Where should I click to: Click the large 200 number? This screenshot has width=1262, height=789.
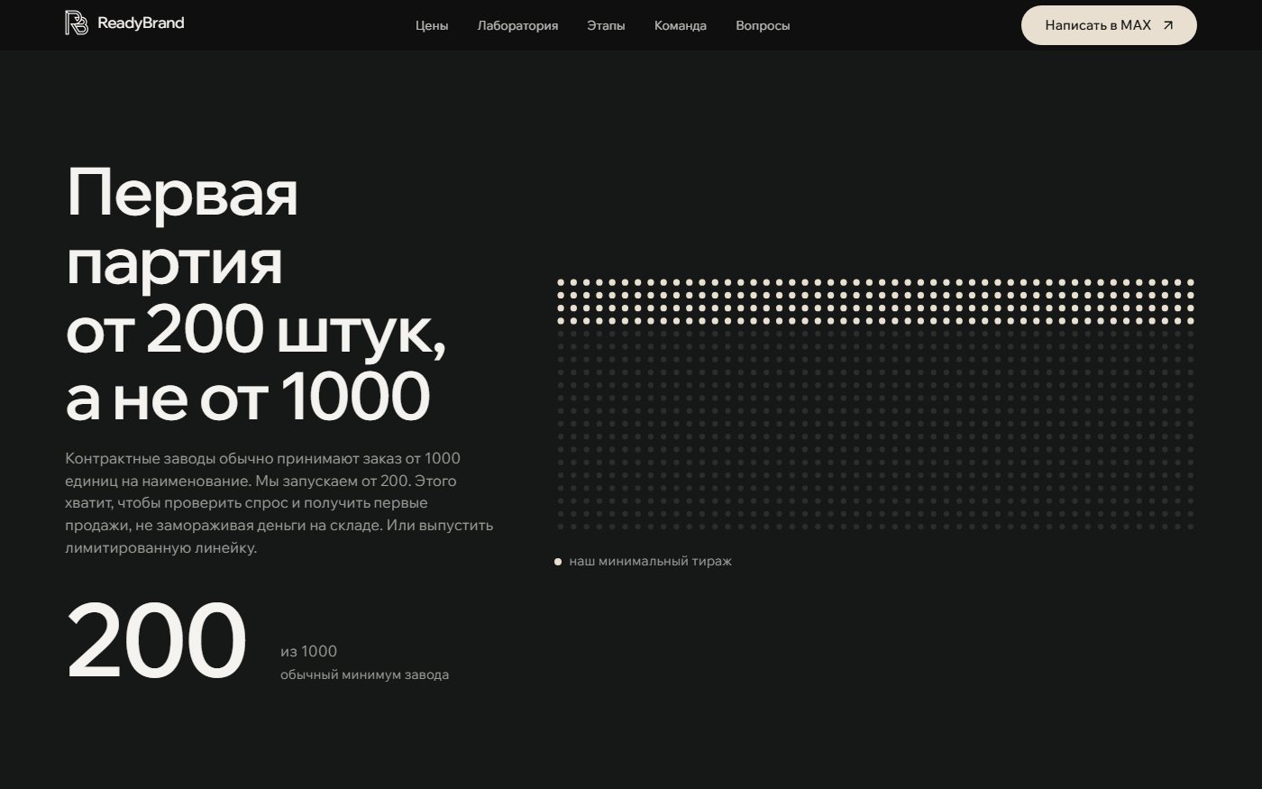pyautogui.click(x=156, y=641)
